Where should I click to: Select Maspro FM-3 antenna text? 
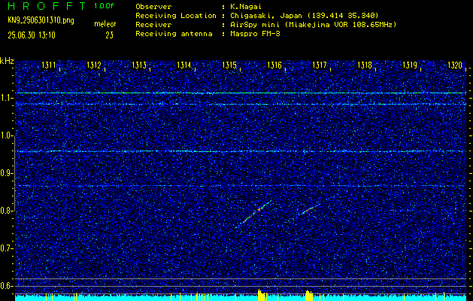(x=255, y=34)
